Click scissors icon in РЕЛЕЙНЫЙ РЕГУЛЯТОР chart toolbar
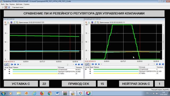Screen dimensions: 170x96 [x=86, y=22]
